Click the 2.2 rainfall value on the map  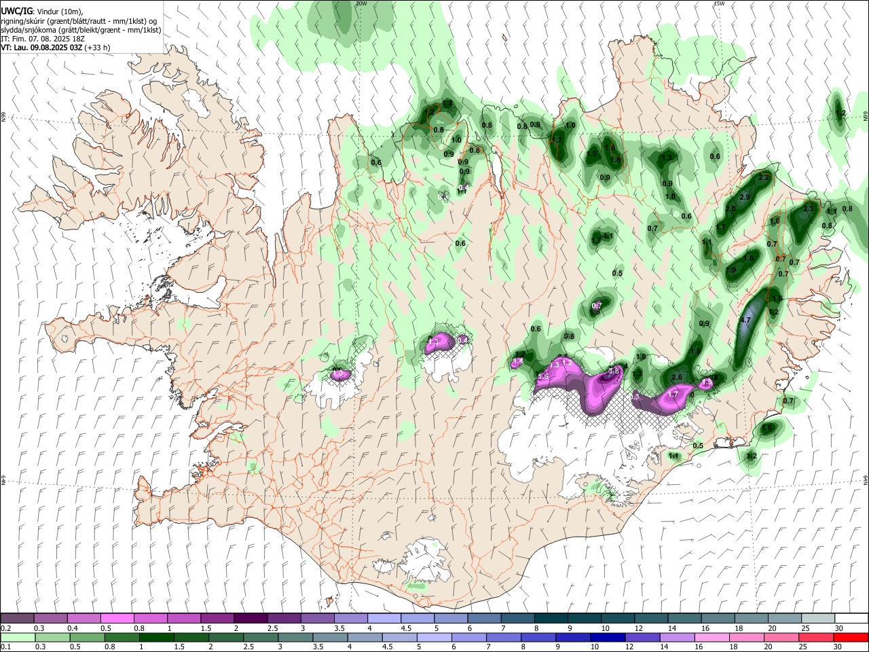tap(764, 177)
